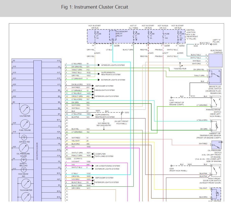Viewport: 231px width, 207px height.
Task: Click the Oil Pressure Gauge symbol
Action: pyautogui.click(x=24, y=148)
